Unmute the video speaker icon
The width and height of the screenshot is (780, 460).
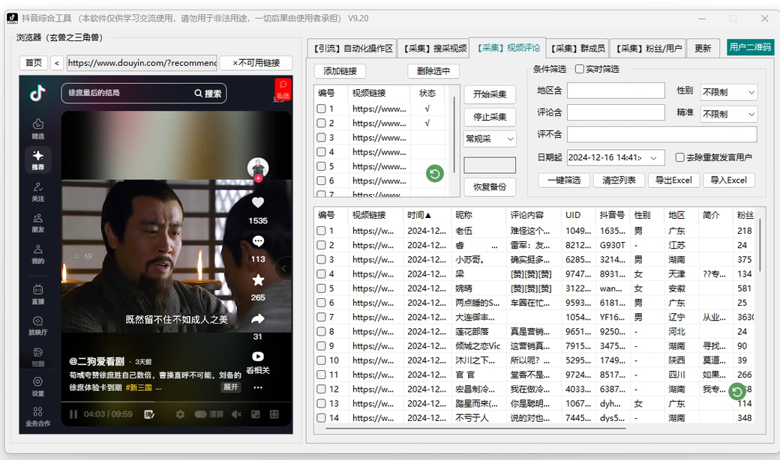point(237,414)
